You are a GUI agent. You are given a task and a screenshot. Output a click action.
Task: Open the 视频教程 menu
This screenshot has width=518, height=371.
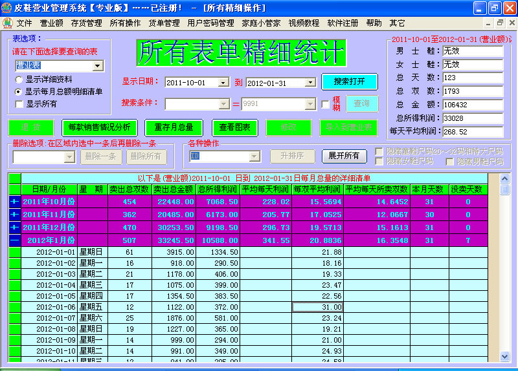pos(304,23)
